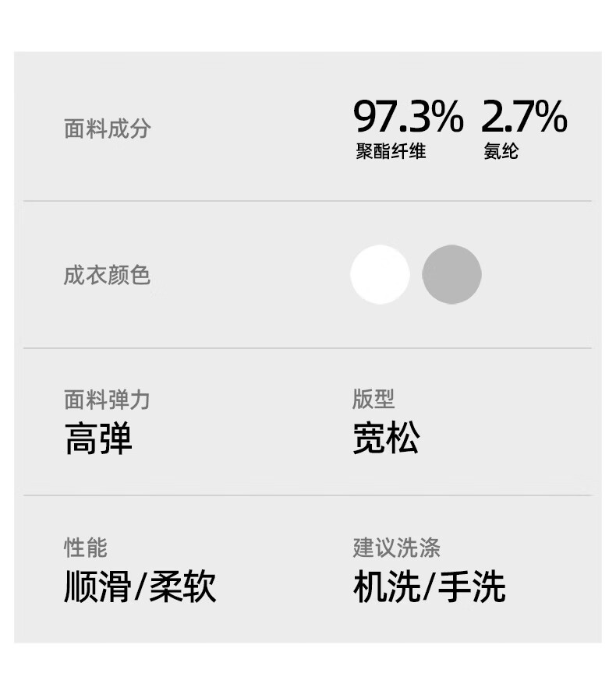Select the gray garment color swatch

click(x=451, y=274)
